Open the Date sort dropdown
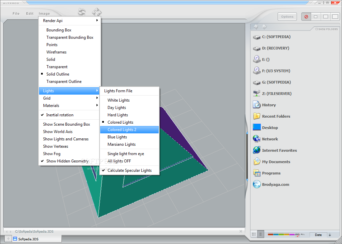The width and height of the screenshot is (342, 244). [x=318, y=235]
